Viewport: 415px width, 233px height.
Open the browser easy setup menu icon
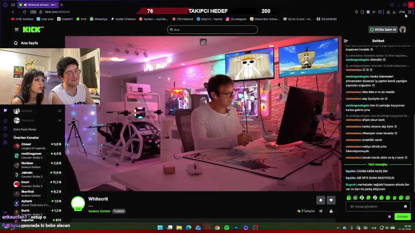[x=410, y=12]
